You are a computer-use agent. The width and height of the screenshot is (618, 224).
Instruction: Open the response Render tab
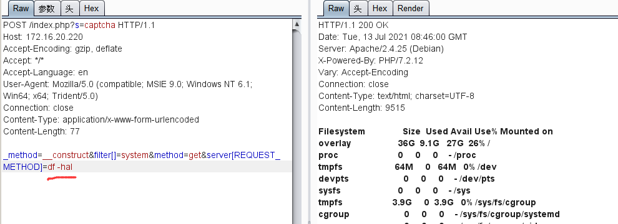(411, 8)
